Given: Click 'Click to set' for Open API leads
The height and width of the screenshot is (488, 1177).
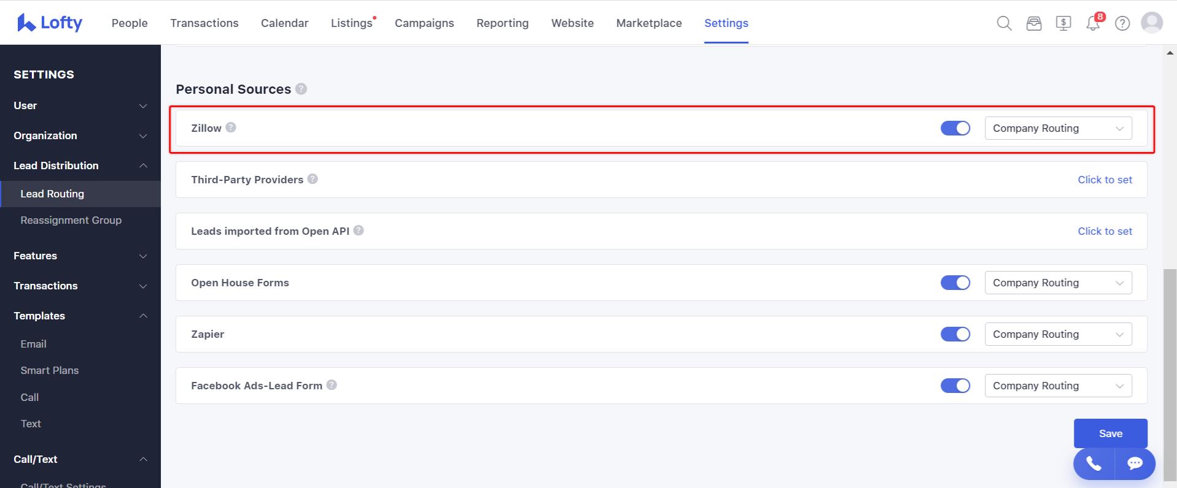Looking at the screenshot, I should click(1105, 231).
